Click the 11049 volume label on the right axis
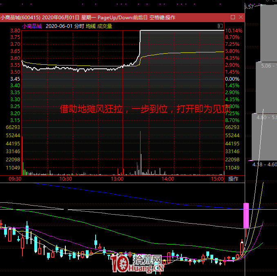 tap(232, 168)
